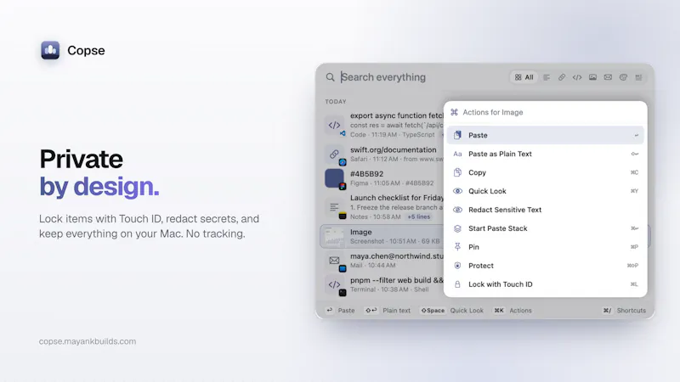
Task: Choose Quick Look in the actions menu
Action: coord(545,191)
